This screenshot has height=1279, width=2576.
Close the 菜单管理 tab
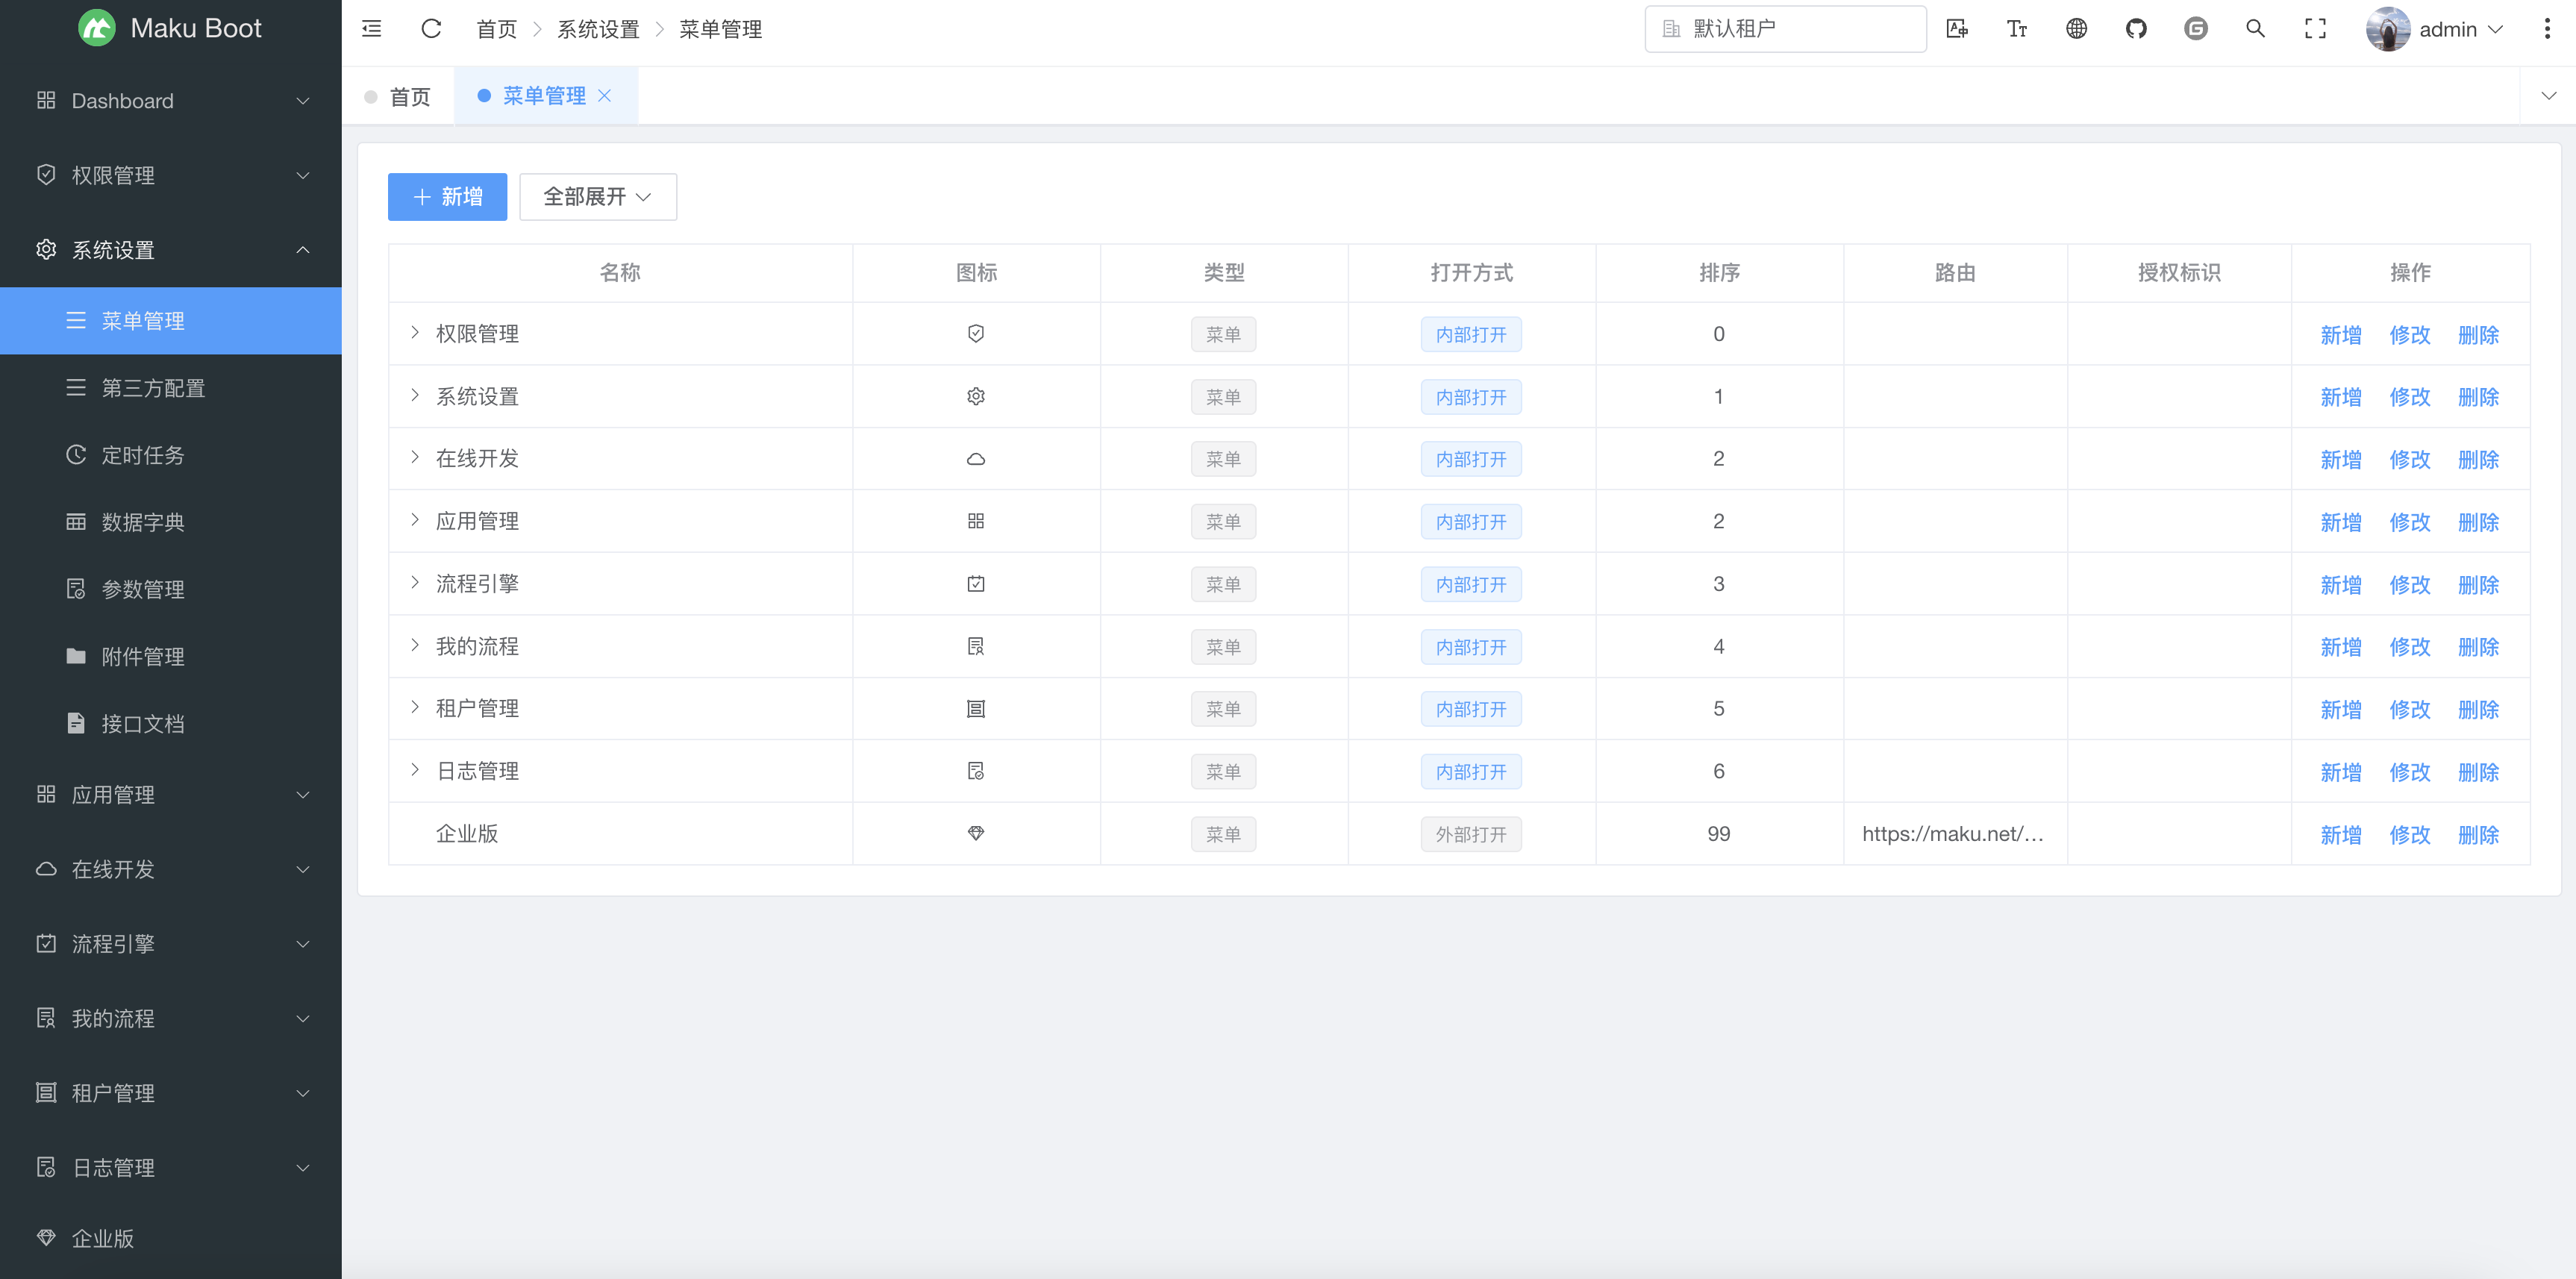[604, 96]
